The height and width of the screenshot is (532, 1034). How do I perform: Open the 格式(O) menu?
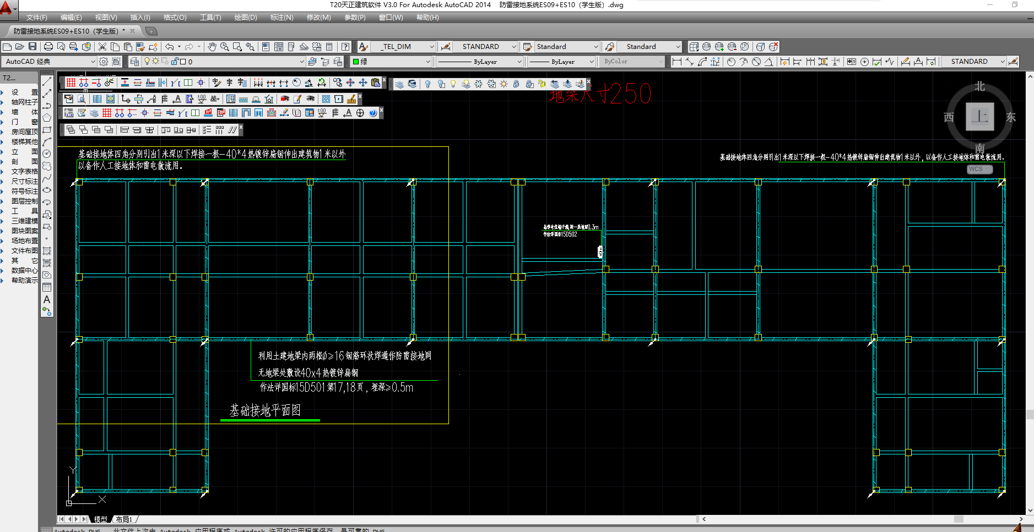coord(175,18)
